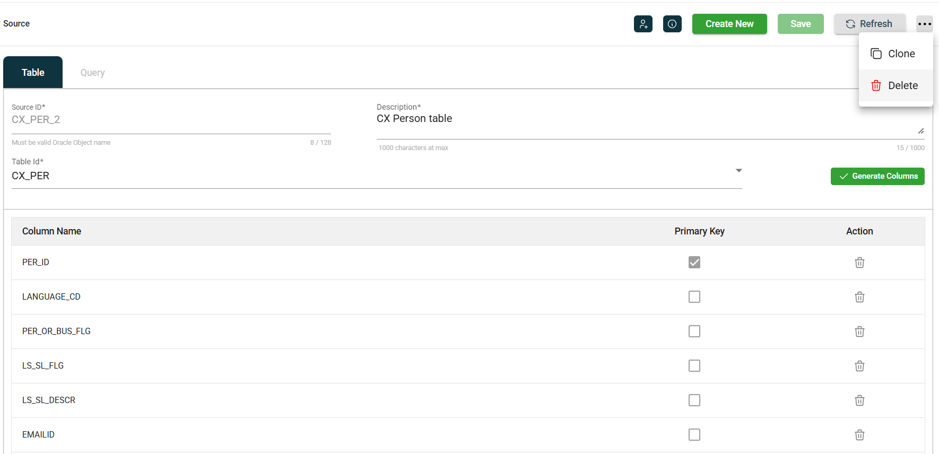Remove the LS_SL_DESCR column via trash icon

click(859, 400)
